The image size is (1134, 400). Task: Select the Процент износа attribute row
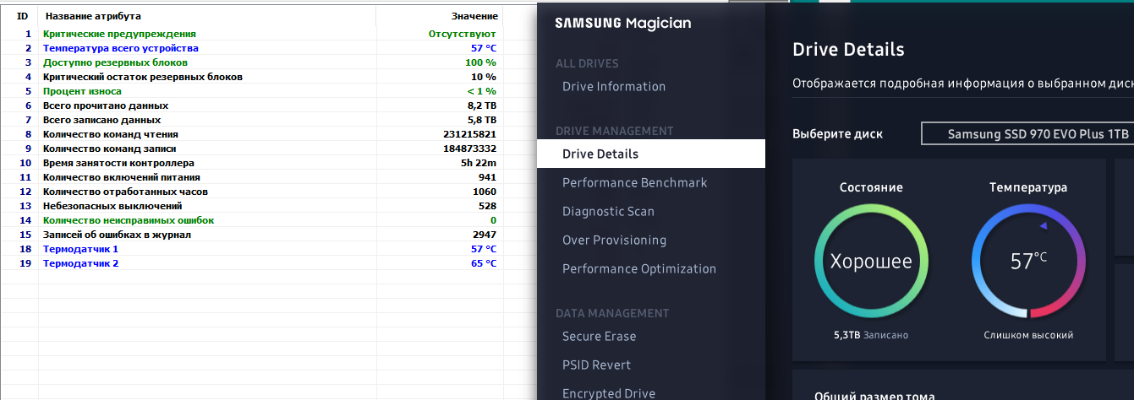(x=82, y=91)
